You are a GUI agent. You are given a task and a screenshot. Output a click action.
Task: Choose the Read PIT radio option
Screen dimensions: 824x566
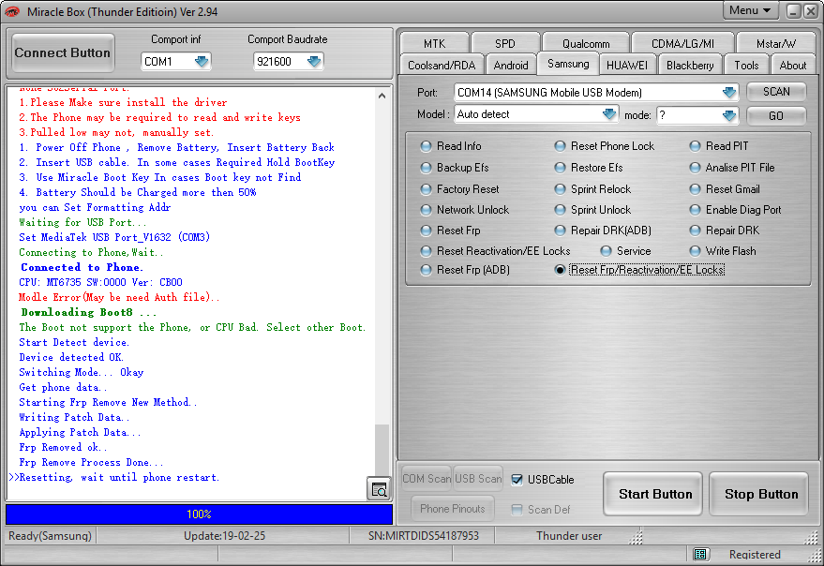[x=696, y=146]
